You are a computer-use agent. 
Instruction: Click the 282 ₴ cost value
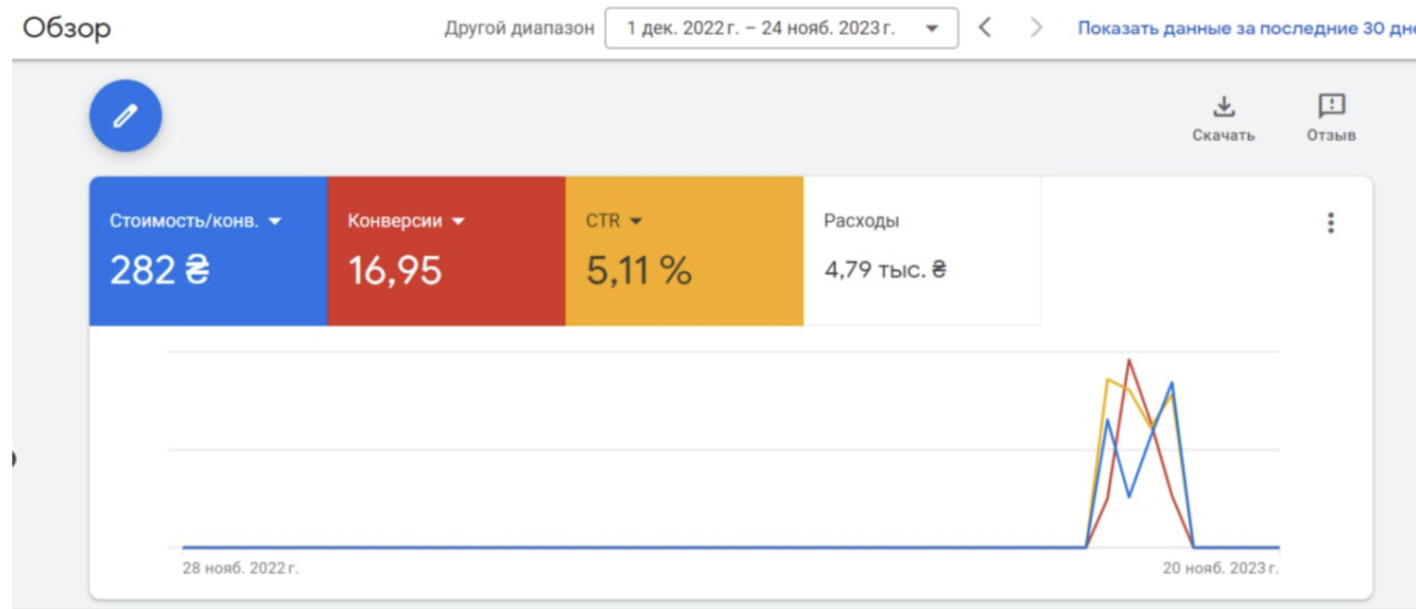click(160, 270)
